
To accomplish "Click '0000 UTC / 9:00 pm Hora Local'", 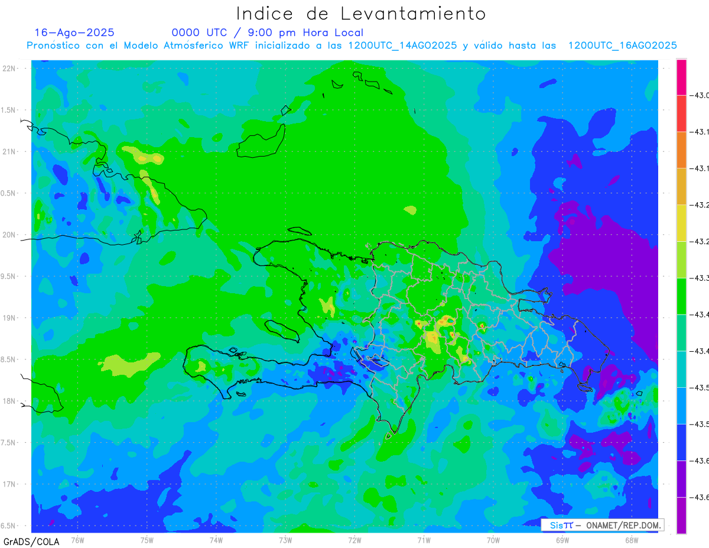I will pyautogui.click(x=267, y=33).
